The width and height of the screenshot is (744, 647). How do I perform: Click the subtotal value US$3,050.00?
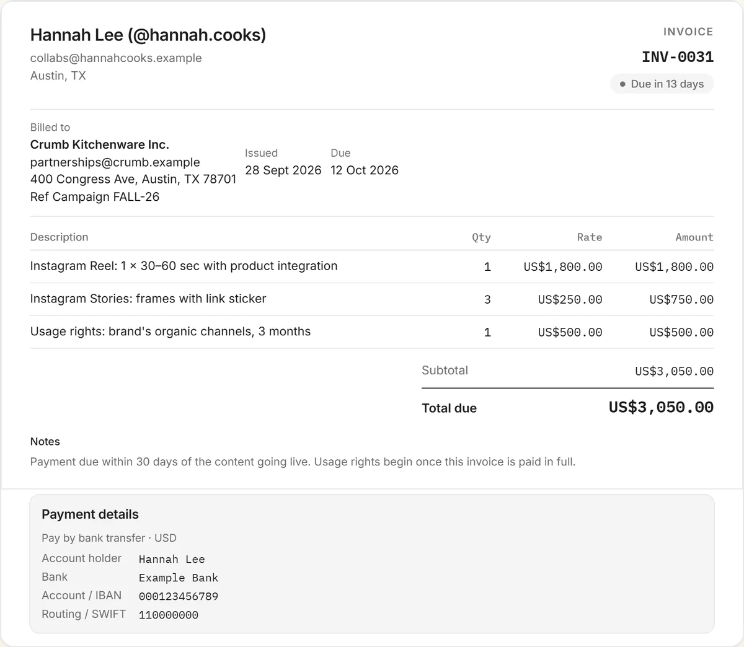(x=675, y=372)
